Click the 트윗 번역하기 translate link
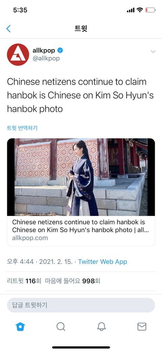This screenshot has width=162, height=352. (x=22, y=128)
